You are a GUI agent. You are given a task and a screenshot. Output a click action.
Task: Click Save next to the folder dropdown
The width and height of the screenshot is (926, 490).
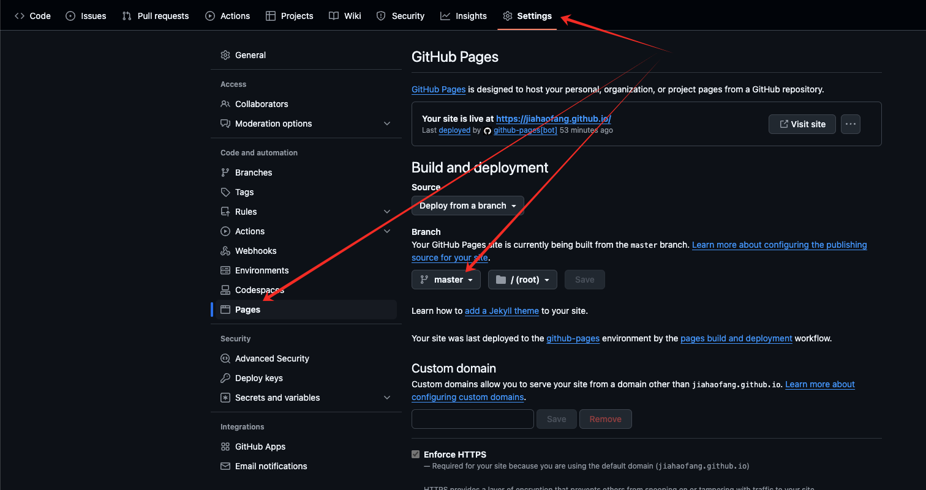tap(585, 280)
